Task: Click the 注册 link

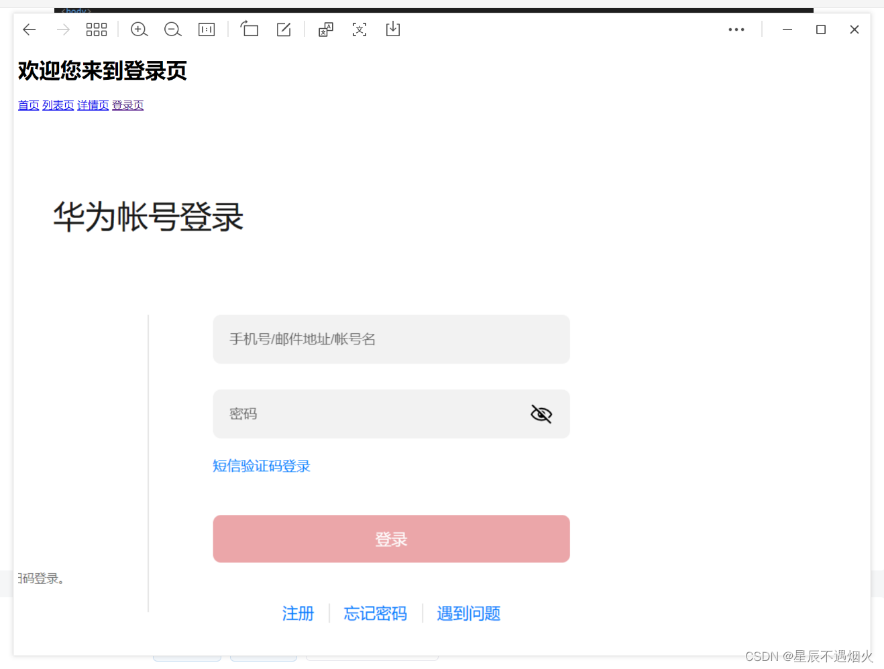Action: (298, 613)
